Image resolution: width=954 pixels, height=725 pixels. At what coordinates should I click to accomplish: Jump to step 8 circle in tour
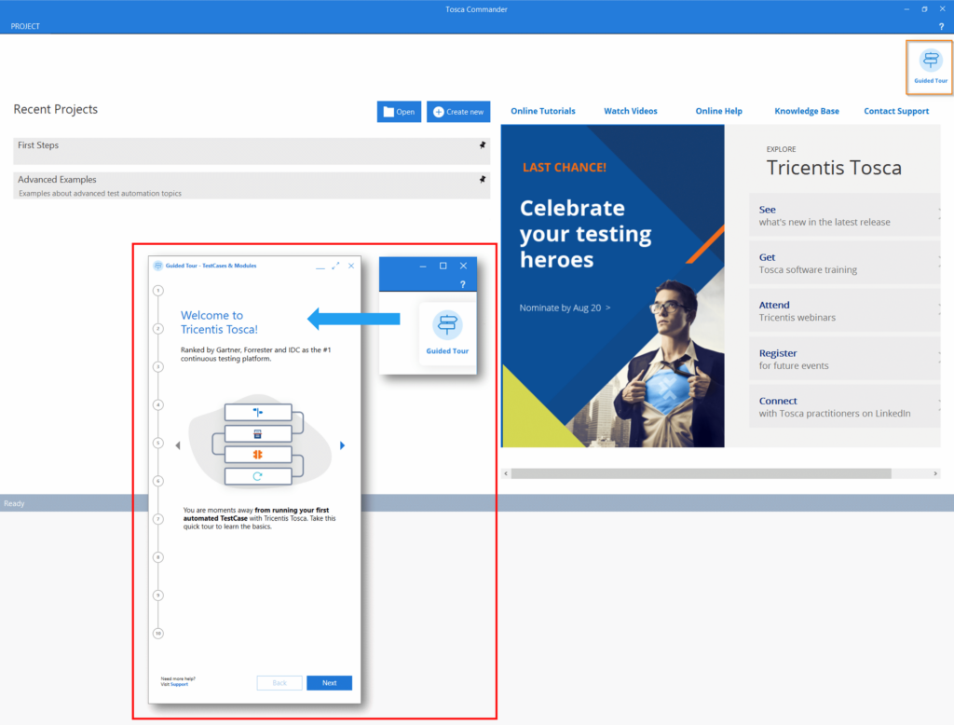point(158,557)
